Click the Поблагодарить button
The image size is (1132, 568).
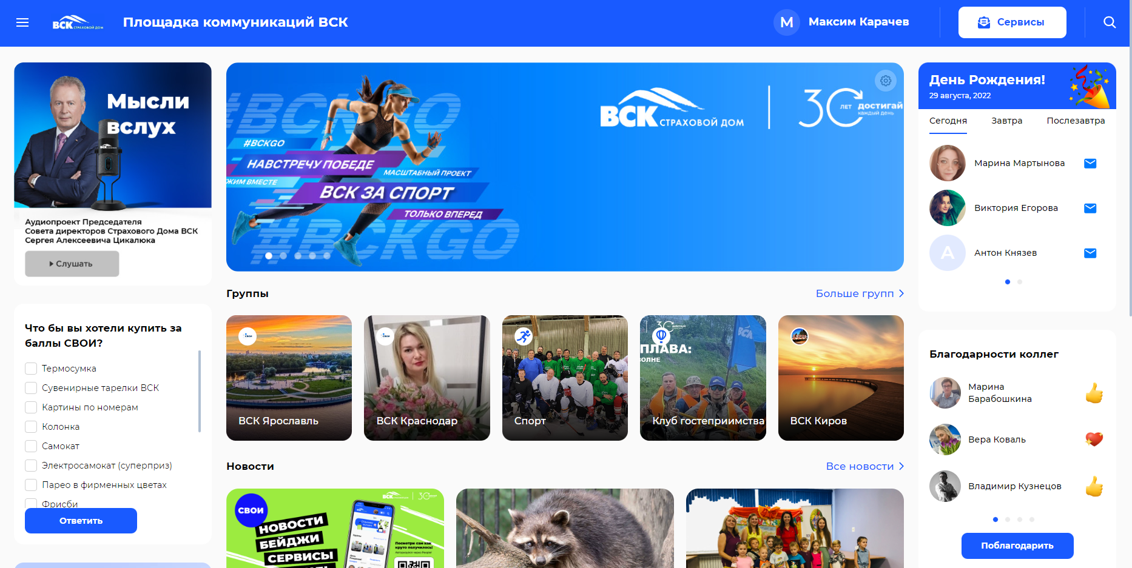pyautogui.click(x=1017, y=546)
